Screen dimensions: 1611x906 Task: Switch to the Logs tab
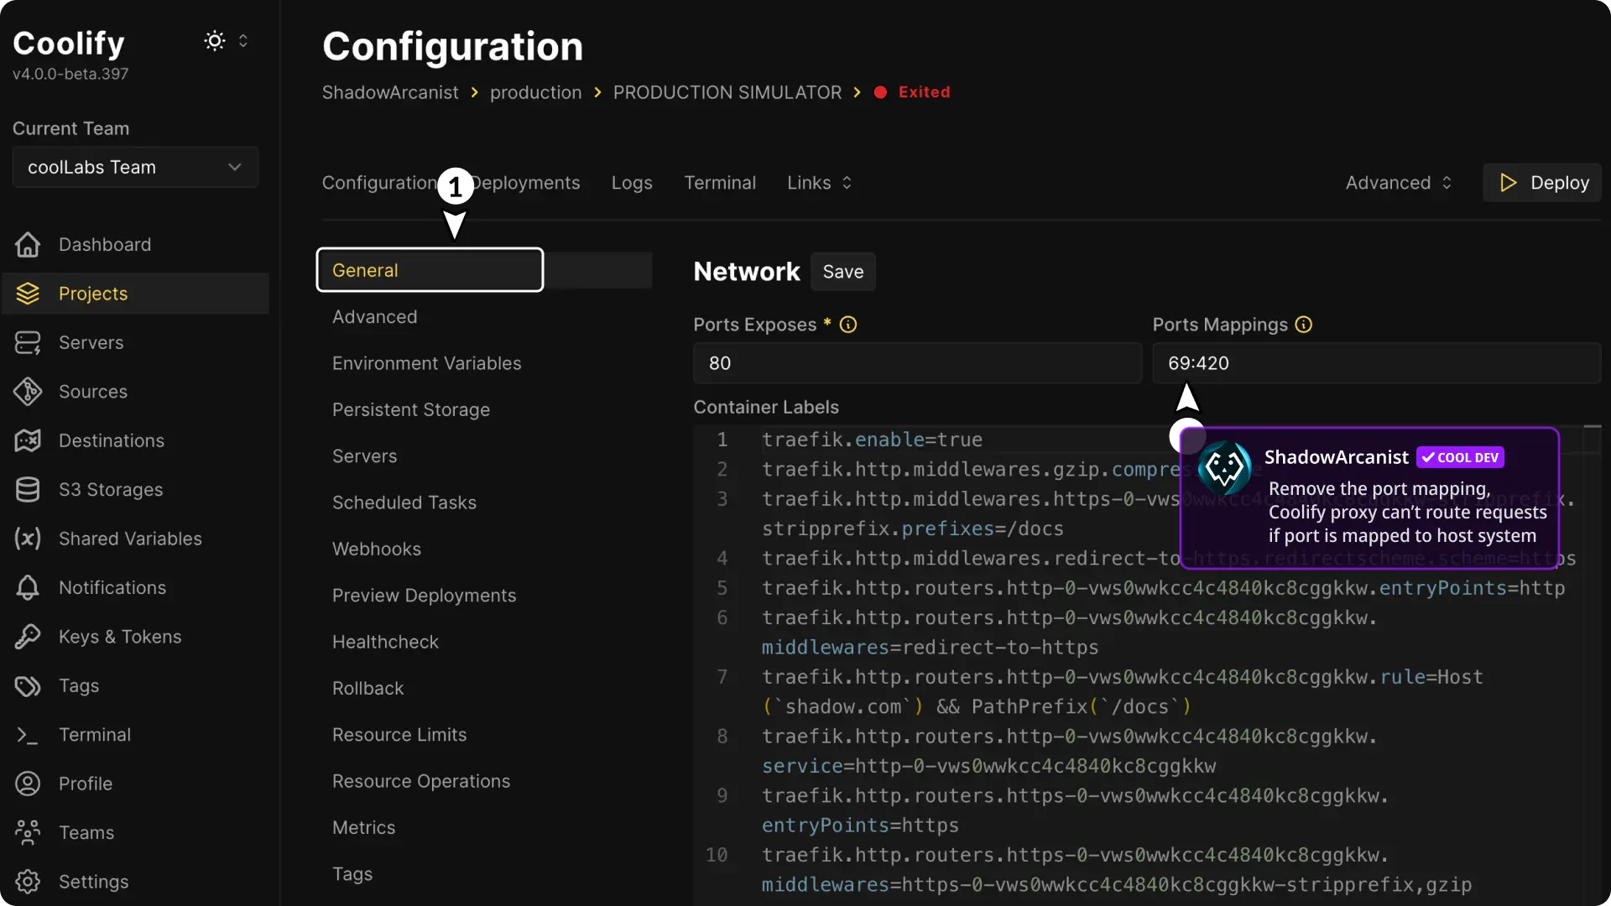click(631, 182)
